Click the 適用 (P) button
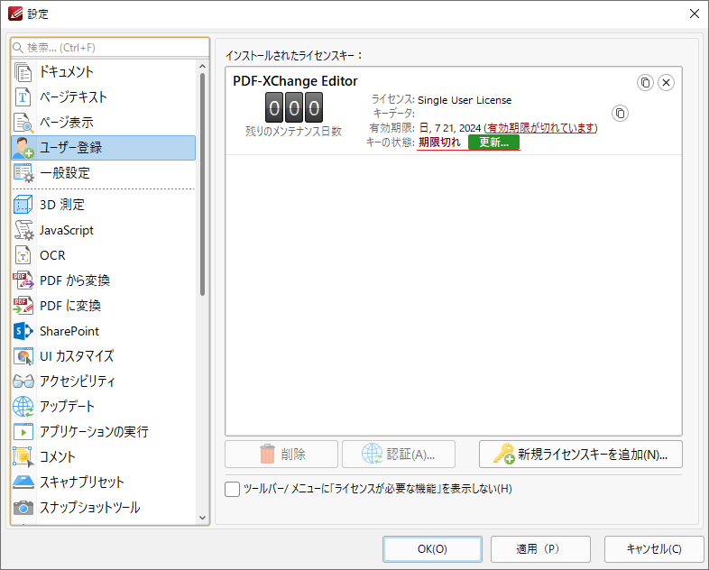Viewport: 709px width, 570px height. coord(540,548)
